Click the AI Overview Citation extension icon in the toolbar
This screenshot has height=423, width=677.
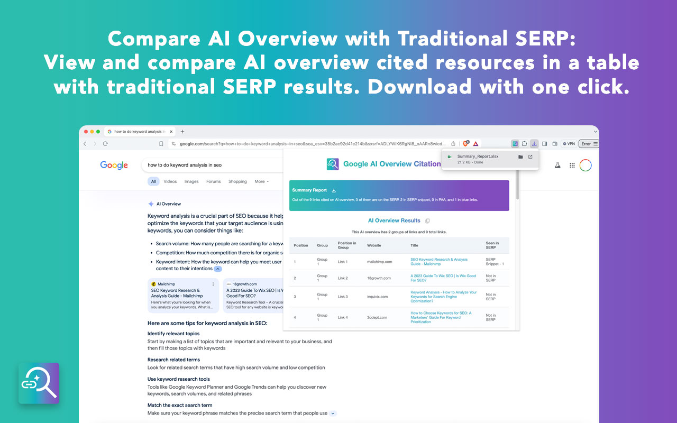point(515,144)
